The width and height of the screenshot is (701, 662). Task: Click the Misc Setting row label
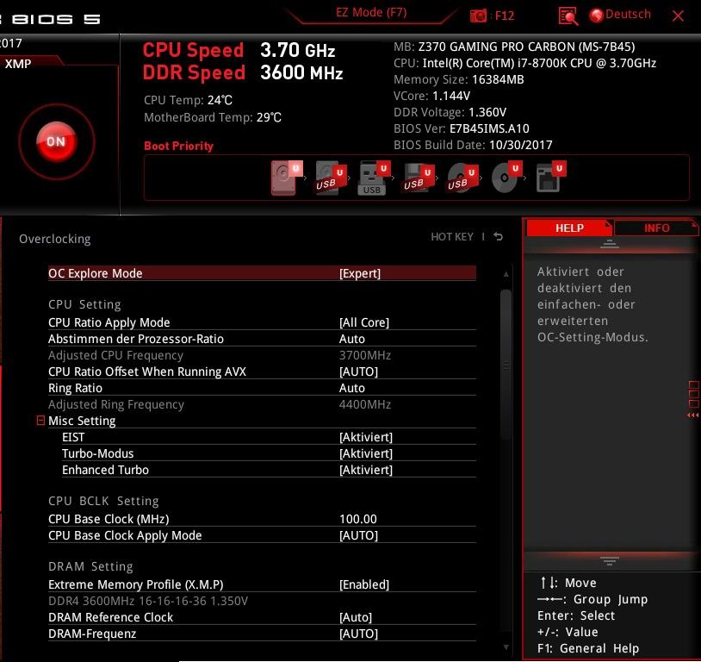[x=82, y=421]
